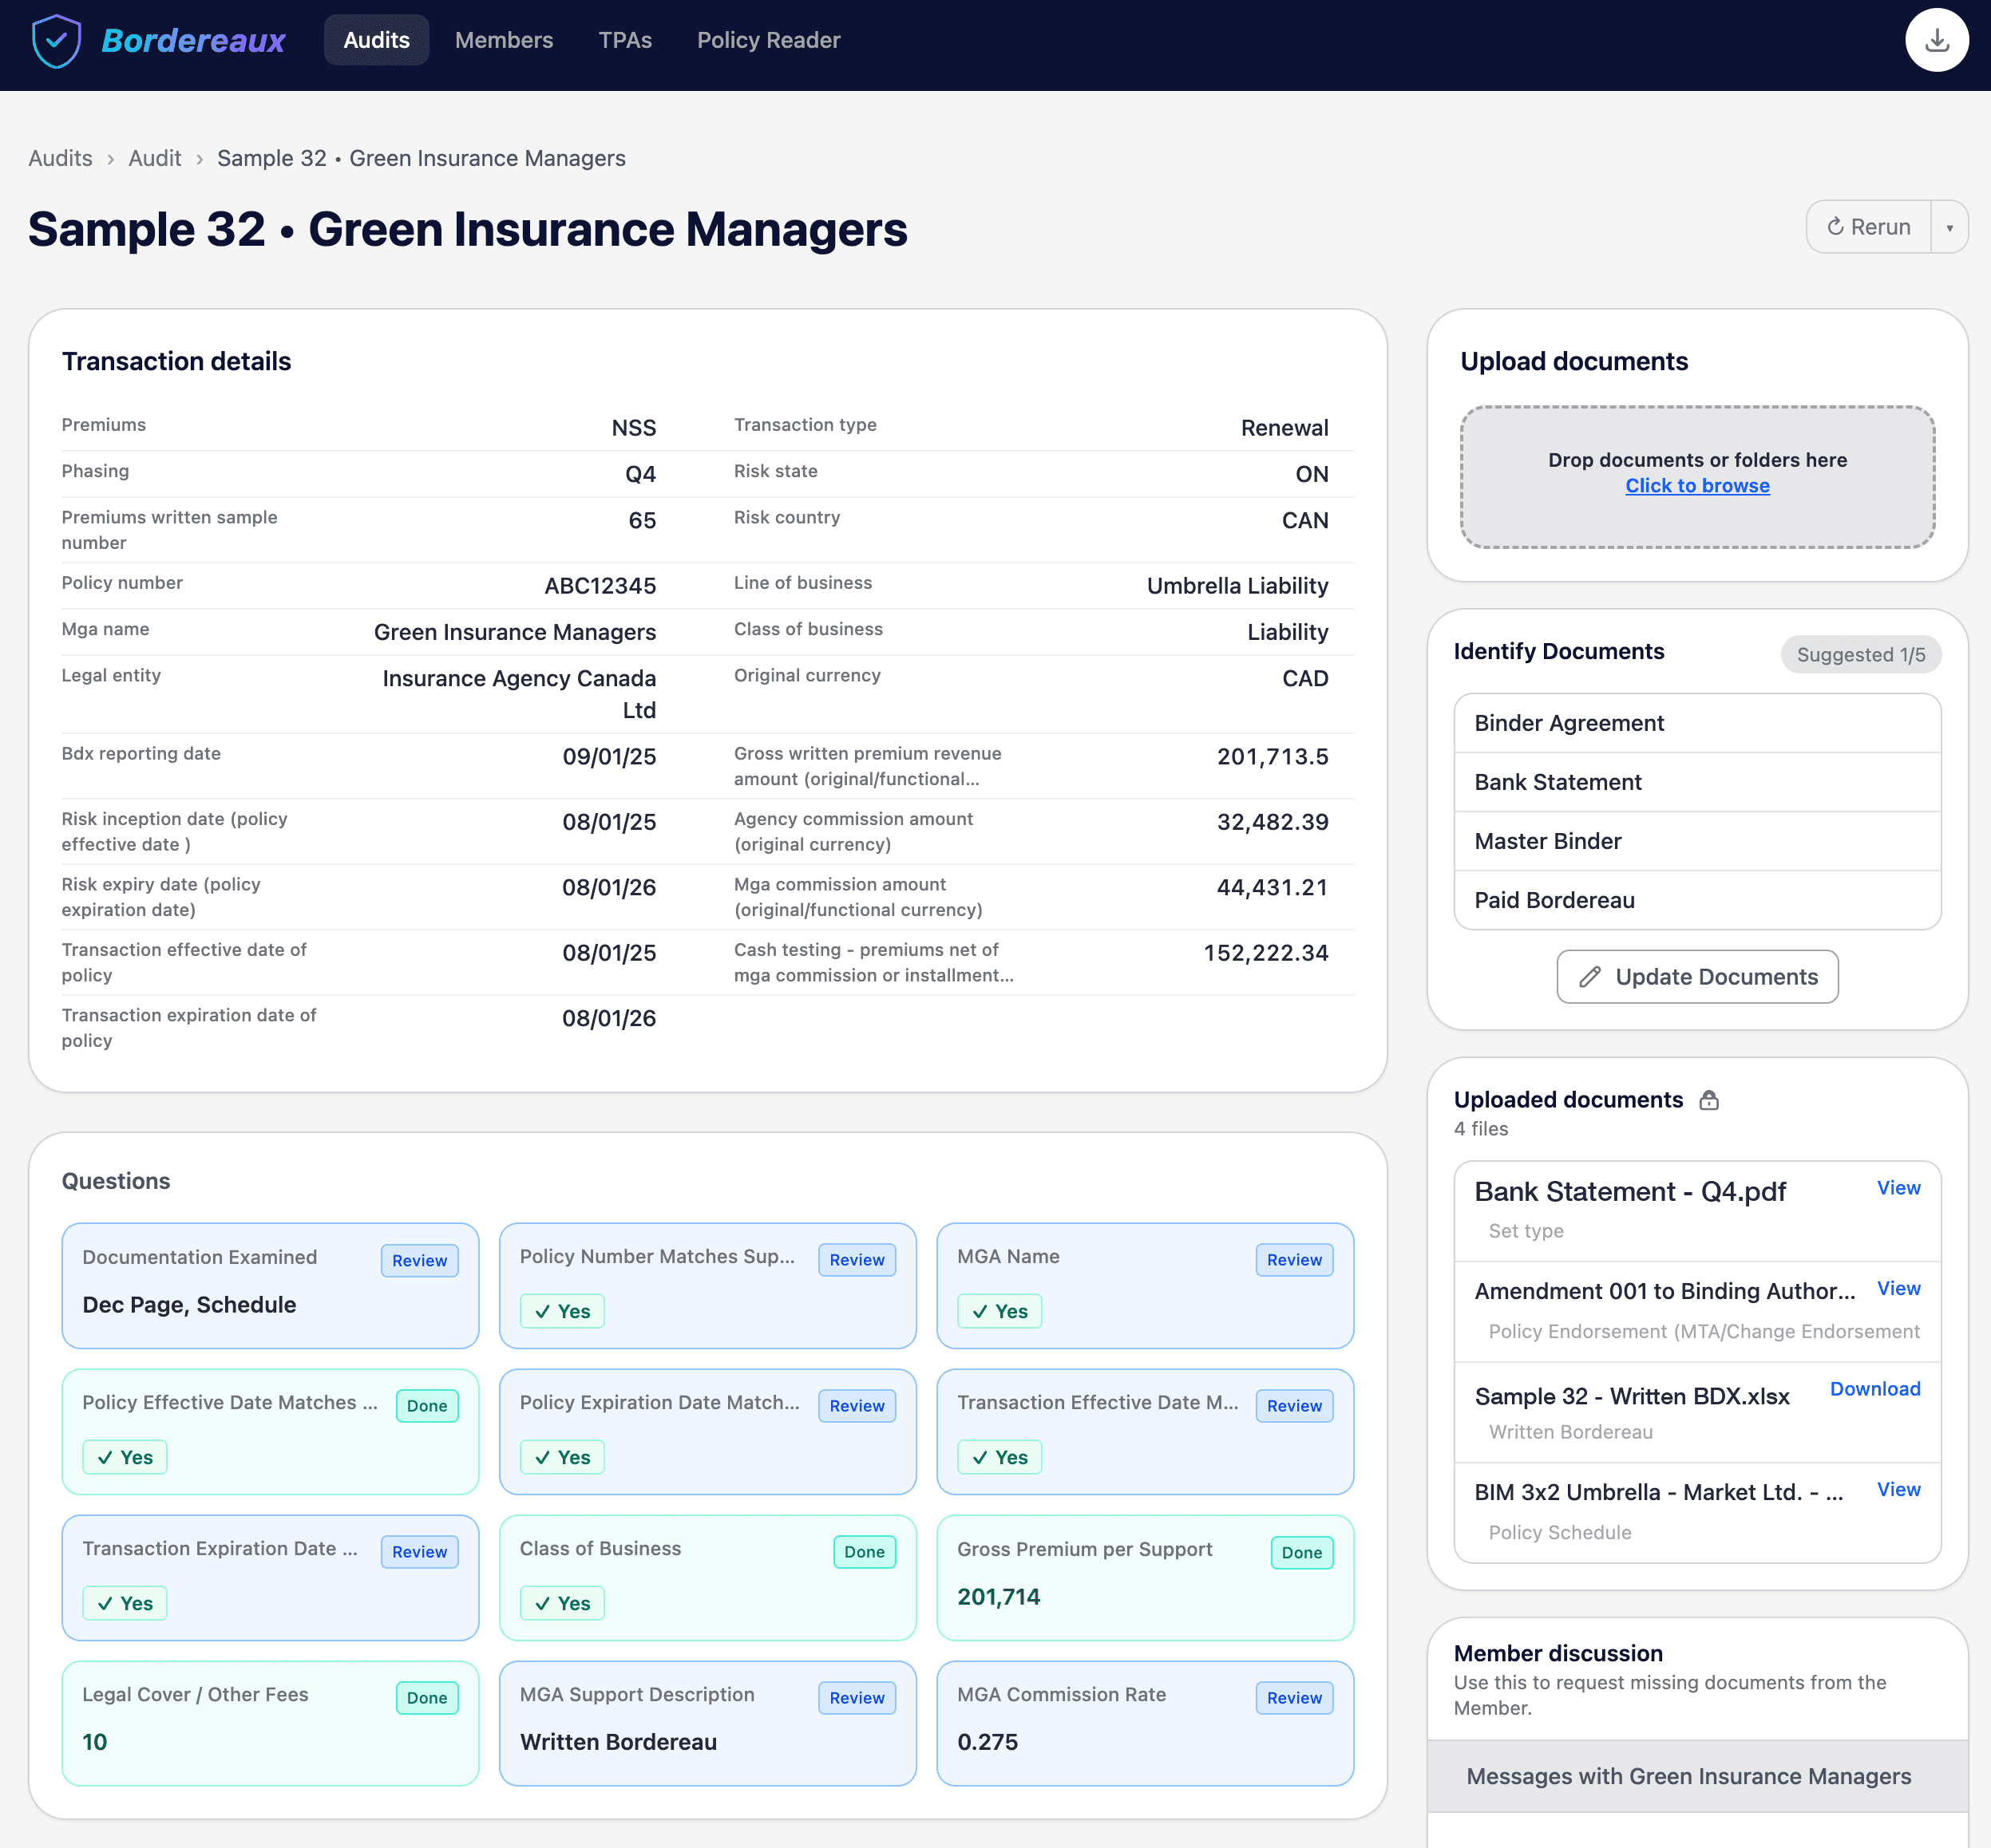Click the Yes chip on Class of Business card
This screenshot has height=1848, width=1991.
pos(561,1603)
